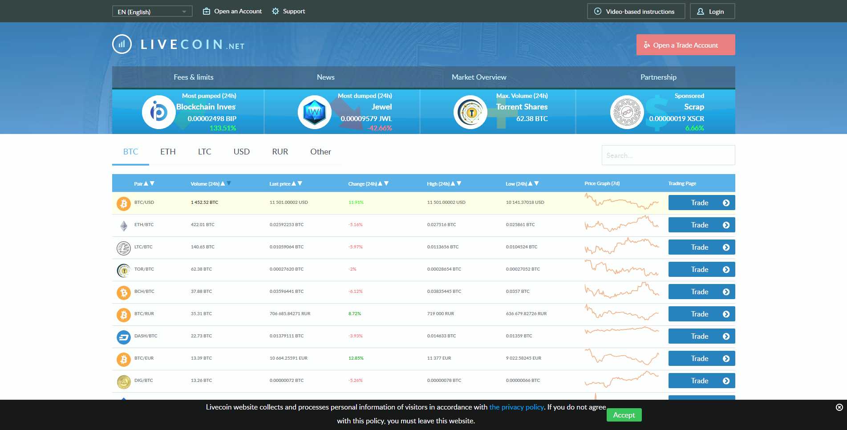Switch to the LTC market tab

(204, 152)
